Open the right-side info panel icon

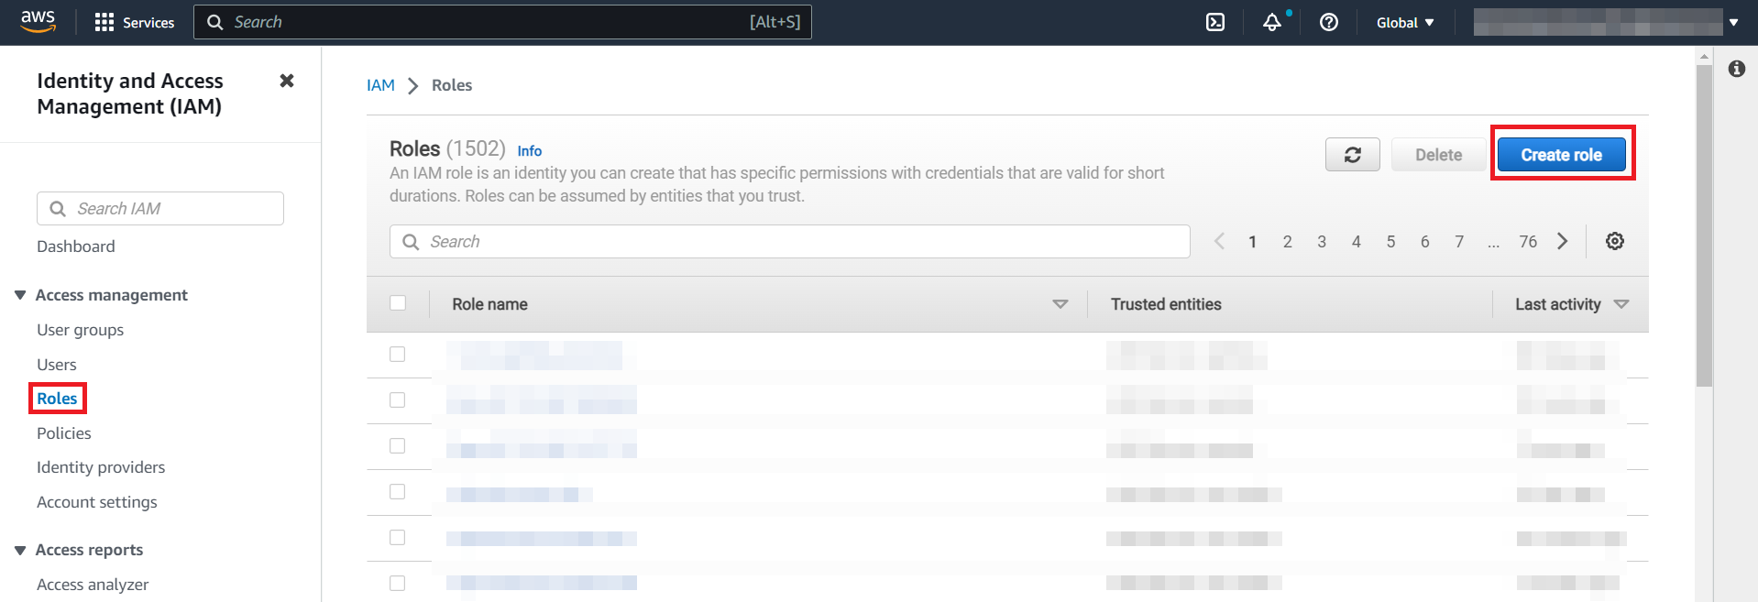(x=1737, y=69)
